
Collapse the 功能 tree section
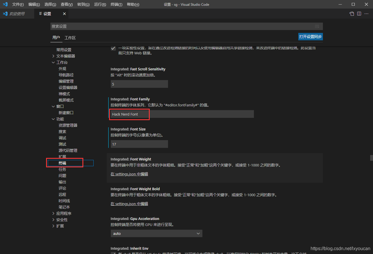click(x=53, y=119)
